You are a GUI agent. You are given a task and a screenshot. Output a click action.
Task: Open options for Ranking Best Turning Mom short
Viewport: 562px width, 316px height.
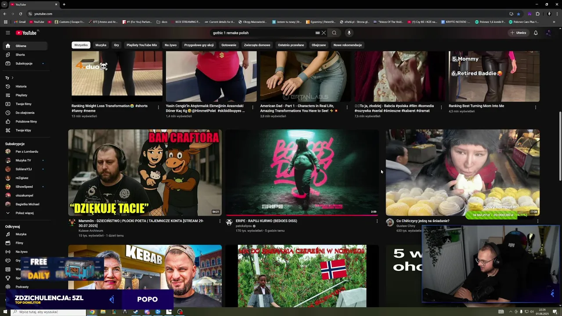tap(535, 108)
